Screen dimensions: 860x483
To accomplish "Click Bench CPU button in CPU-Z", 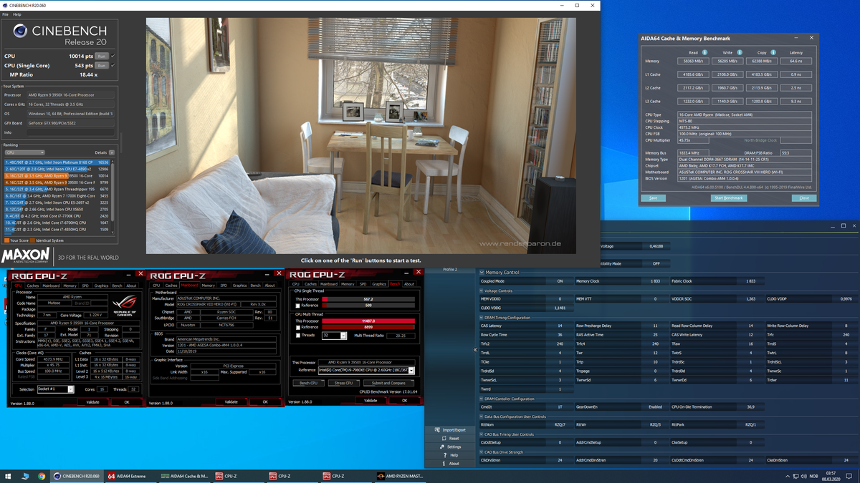I will 308,384.
